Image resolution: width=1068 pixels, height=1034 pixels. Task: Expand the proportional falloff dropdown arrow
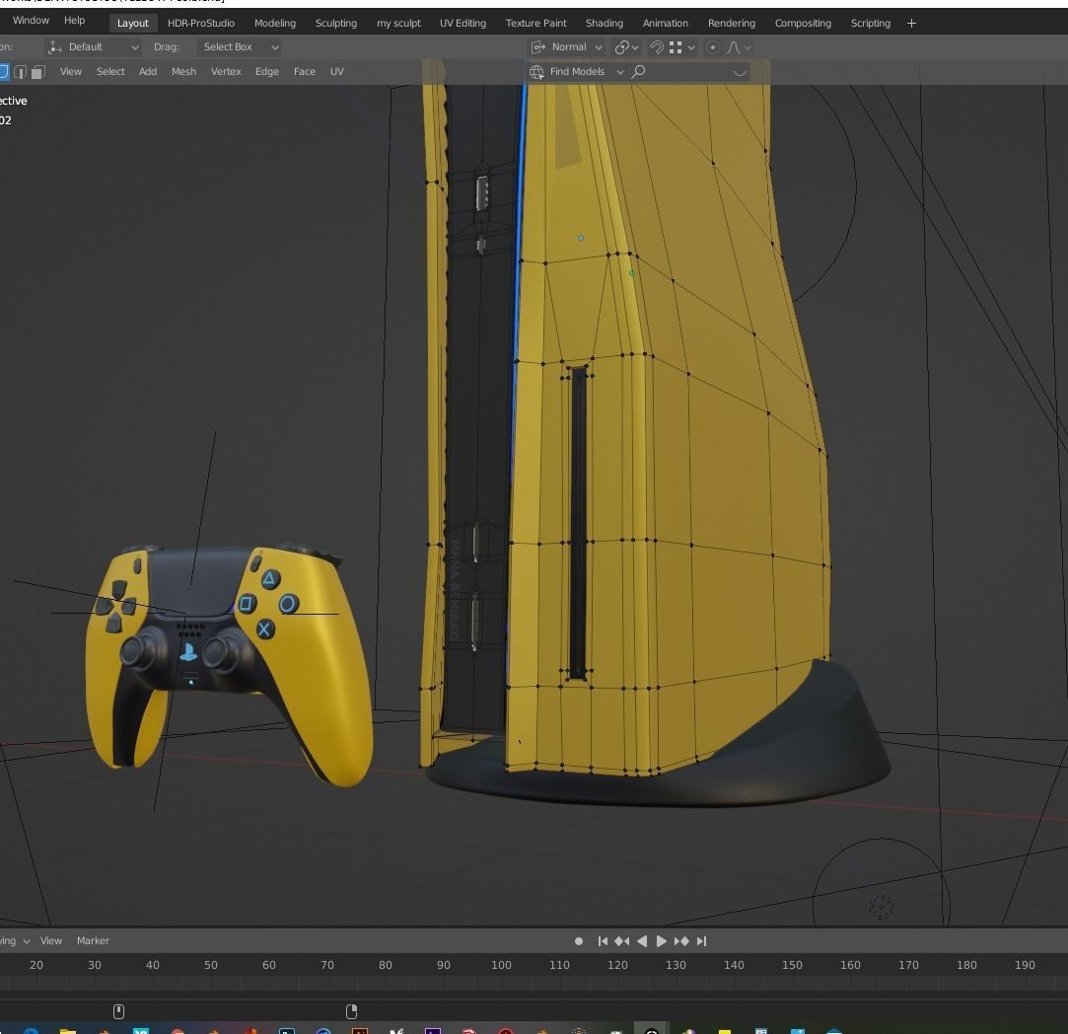click(x=748, y=47)
